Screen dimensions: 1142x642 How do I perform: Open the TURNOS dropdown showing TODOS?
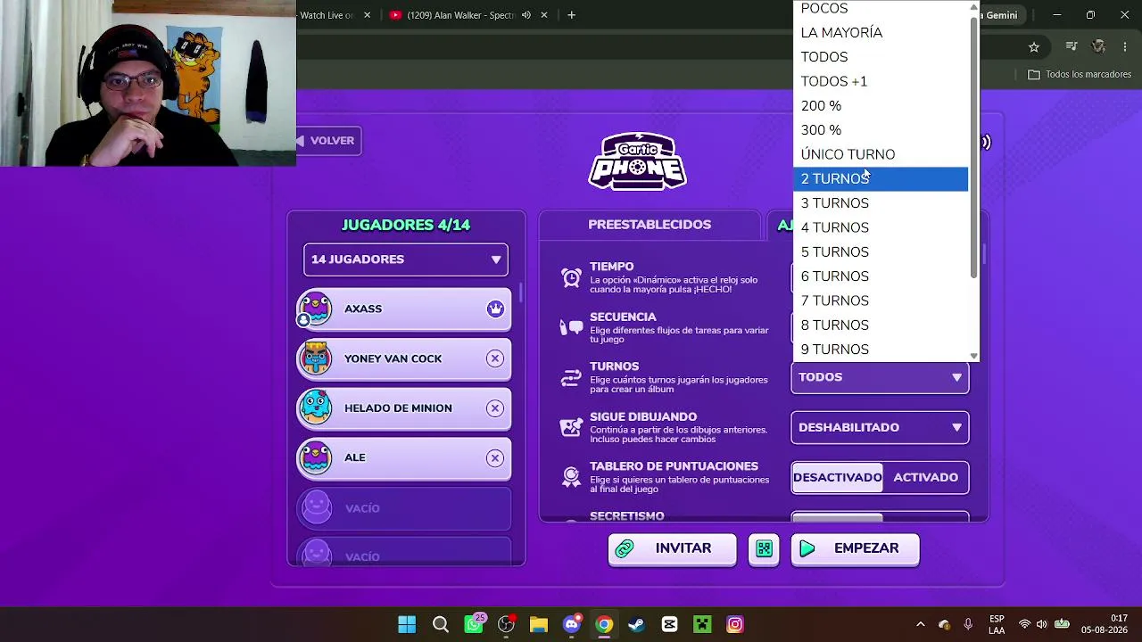(x=880, y=377)
